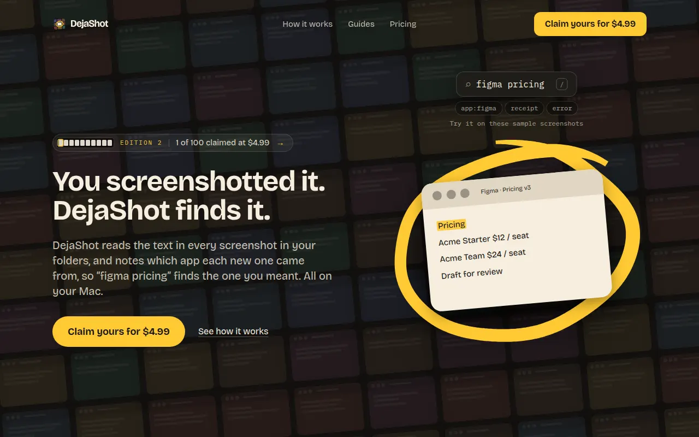Click the EDITION 2 label
Viewport: 699px width, 437px height.
point(141,143)
